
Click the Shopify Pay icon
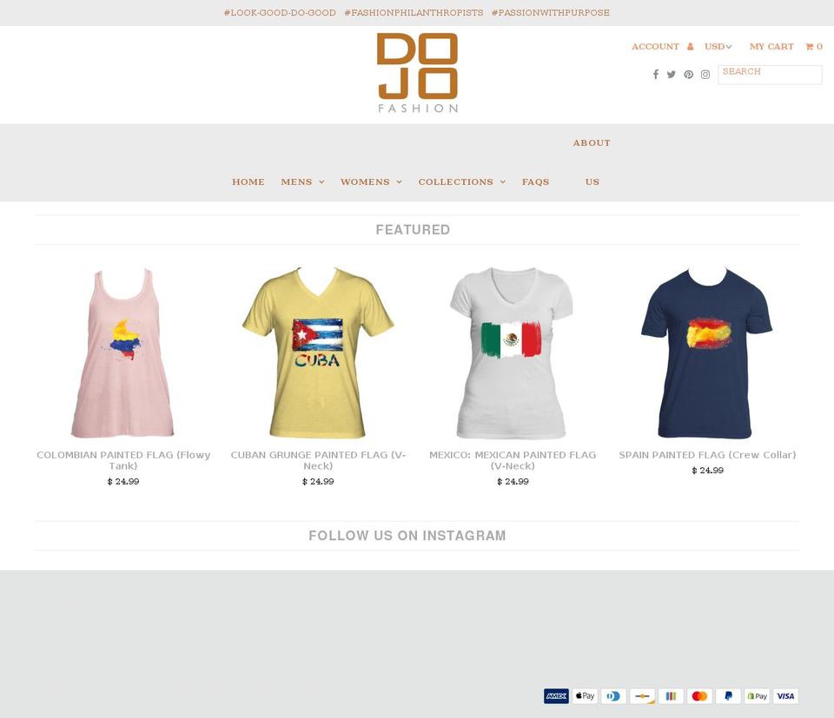click(x=758, y=695)
